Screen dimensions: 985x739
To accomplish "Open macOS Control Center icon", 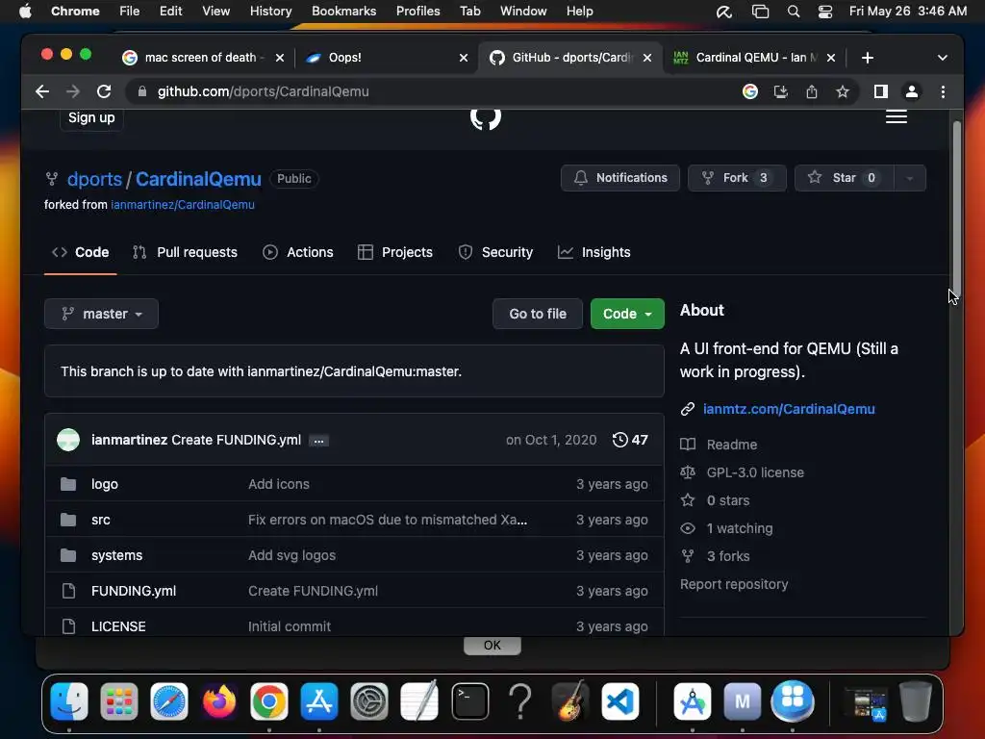I will (824, 12).
